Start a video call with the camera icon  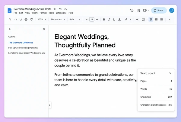coord(145,10)
